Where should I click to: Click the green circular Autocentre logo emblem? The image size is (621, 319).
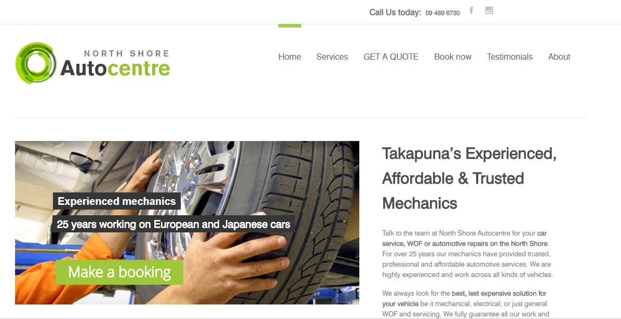coord(36,63)
